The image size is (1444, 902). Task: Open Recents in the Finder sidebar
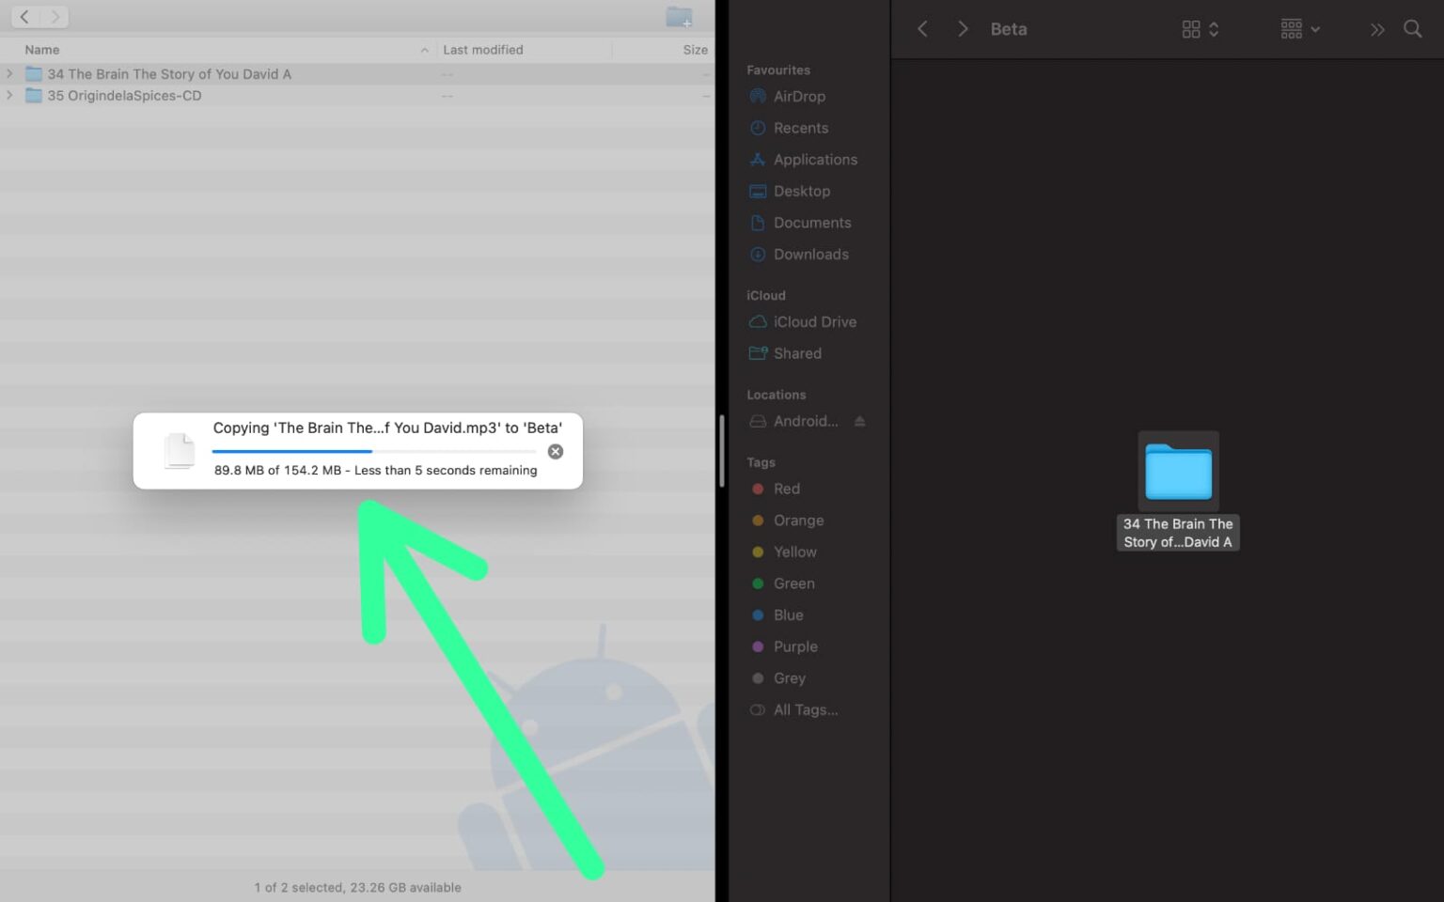[x=800, y=128]
